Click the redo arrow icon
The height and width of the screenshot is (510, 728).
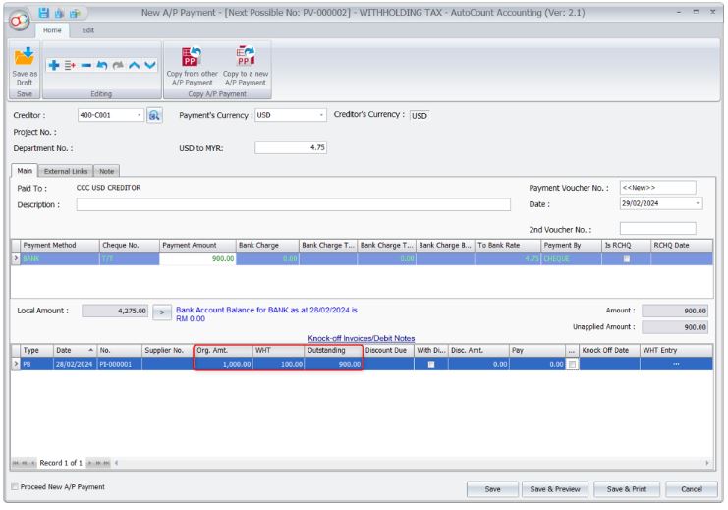118,65
